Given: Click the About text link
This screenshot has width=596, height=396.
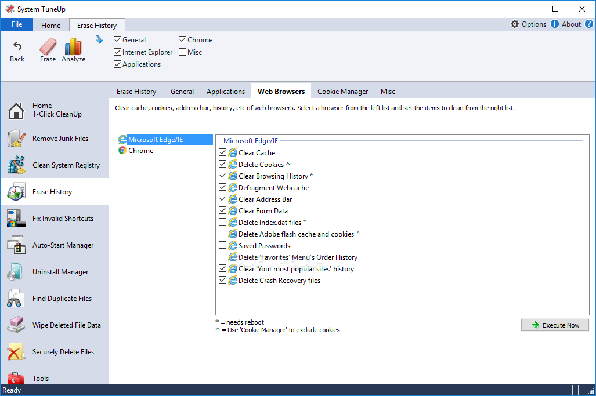Looking at the screenshot, I should pos(571,24).
